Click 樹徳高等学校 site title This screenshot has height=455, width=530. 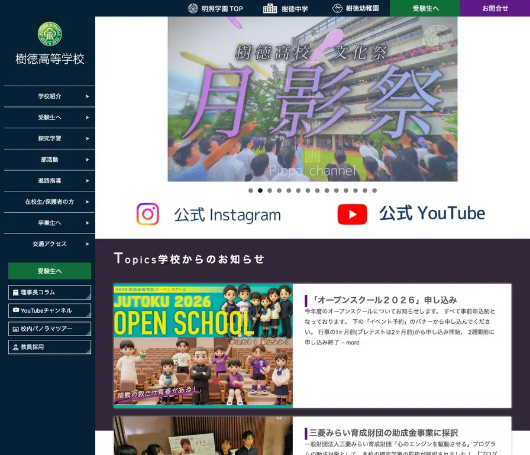coord(50,58)
